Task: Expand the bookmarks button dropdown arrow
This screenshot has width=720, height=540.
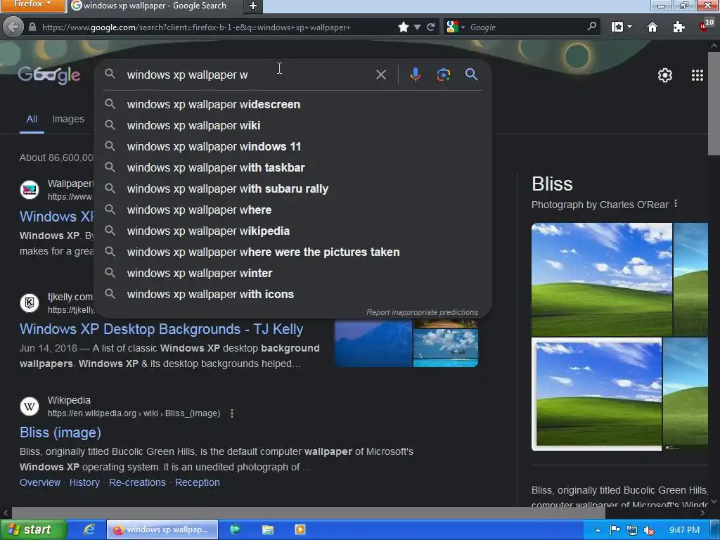Action: point(629,27)
